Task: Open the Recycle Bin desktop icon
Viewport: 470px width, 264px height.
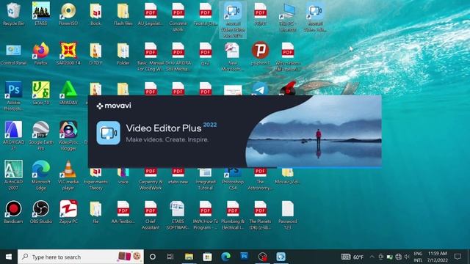Action: point(13,14)
